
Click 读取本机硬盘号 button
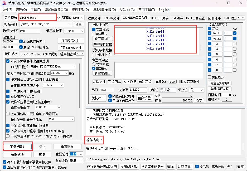tap(152, 167)
